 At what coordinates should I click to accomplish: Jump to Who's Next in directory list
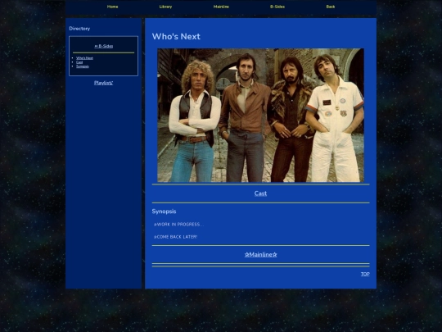tap(84, 58)
